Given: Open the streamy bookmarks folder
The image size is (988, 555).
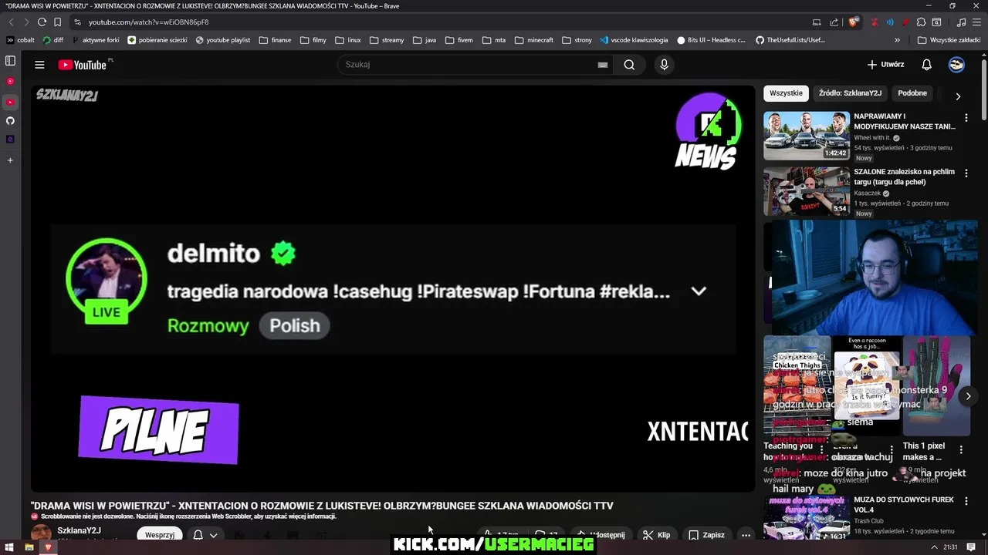Looking at the screenshot, I should 387,40.
